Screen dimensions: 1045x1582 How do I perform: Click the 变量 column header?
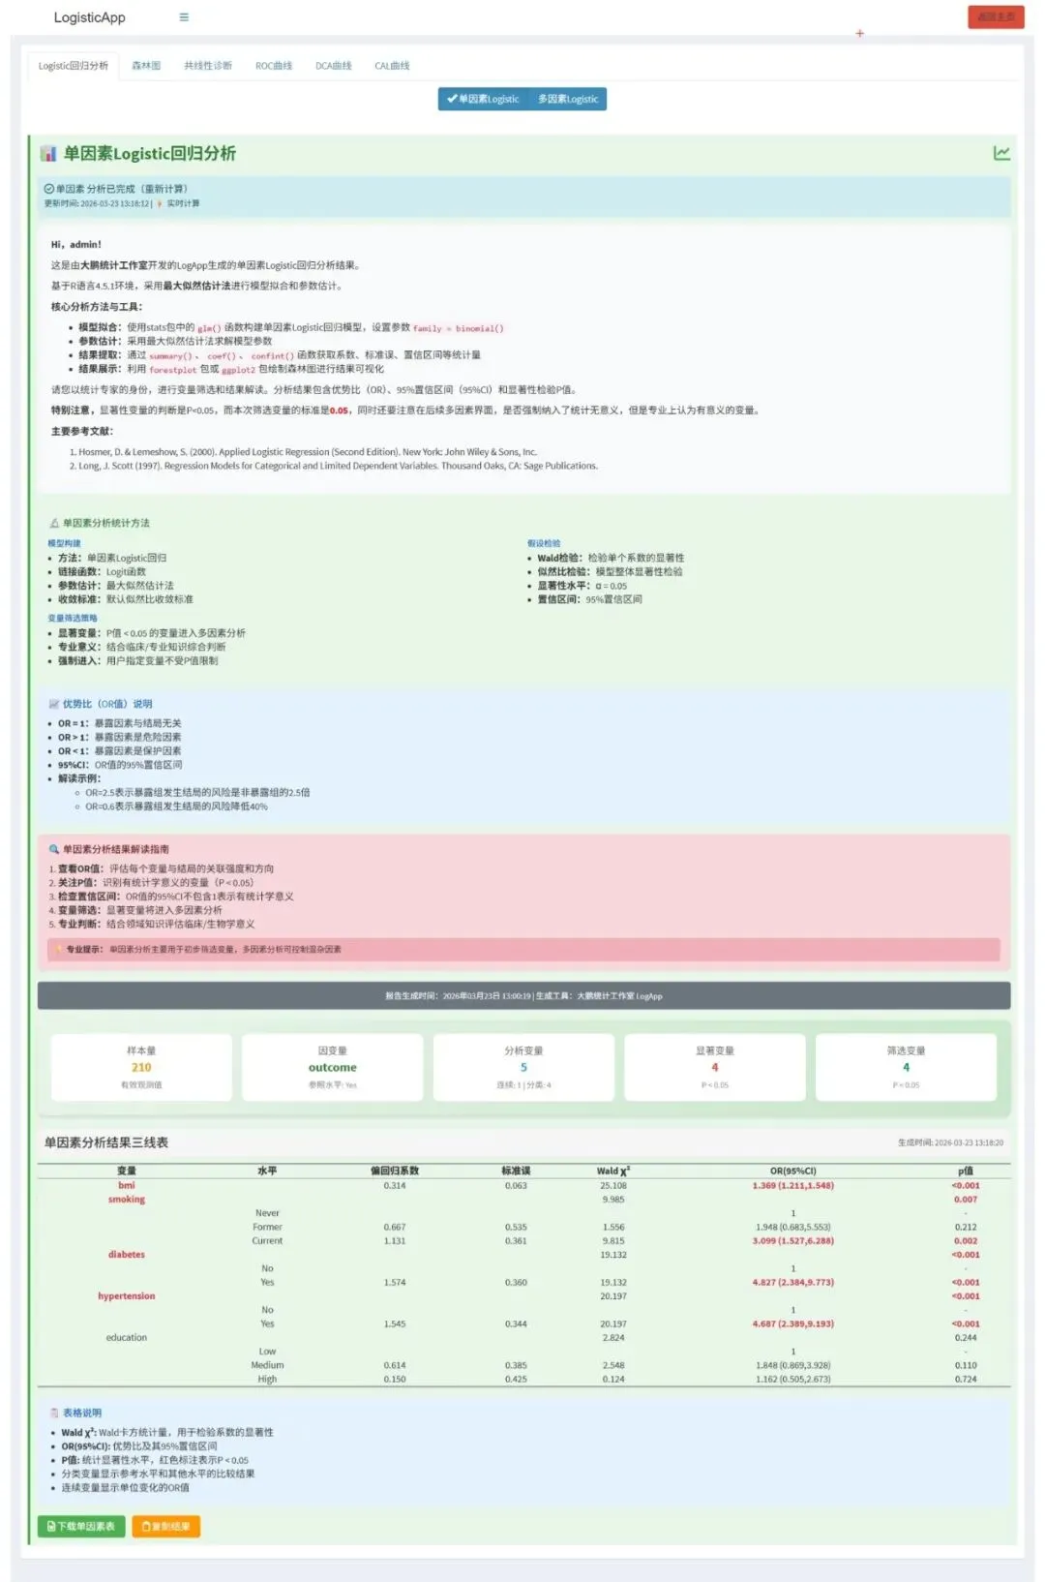point(127,1171)
